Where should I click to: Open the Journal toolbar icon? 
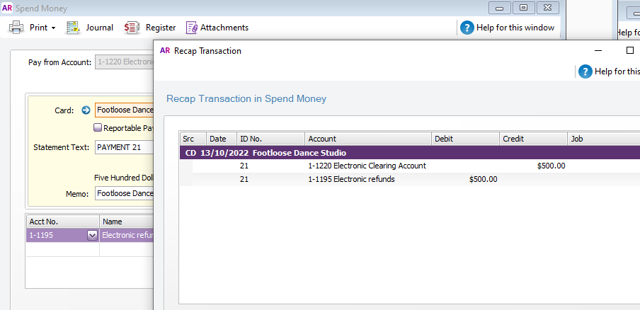tap(73, 28)
